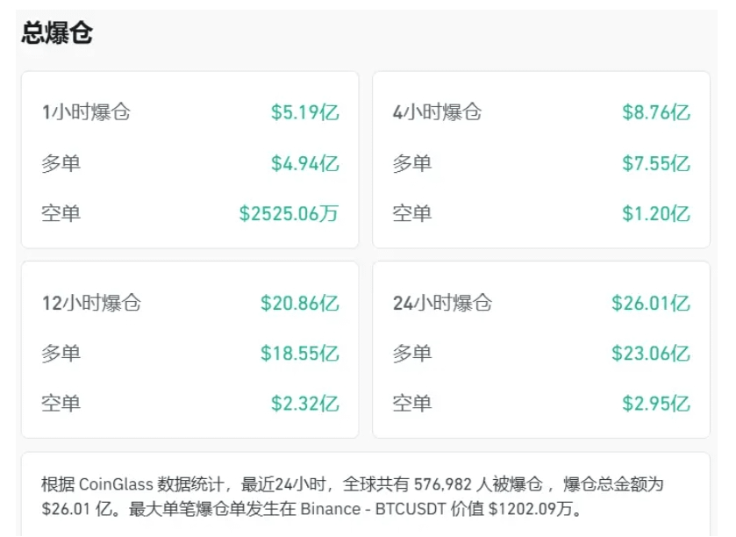The width and height of the screenshot is (736, 537).
Task: Click the 24-hour short value $2.95亿
Action: (656, 404)
